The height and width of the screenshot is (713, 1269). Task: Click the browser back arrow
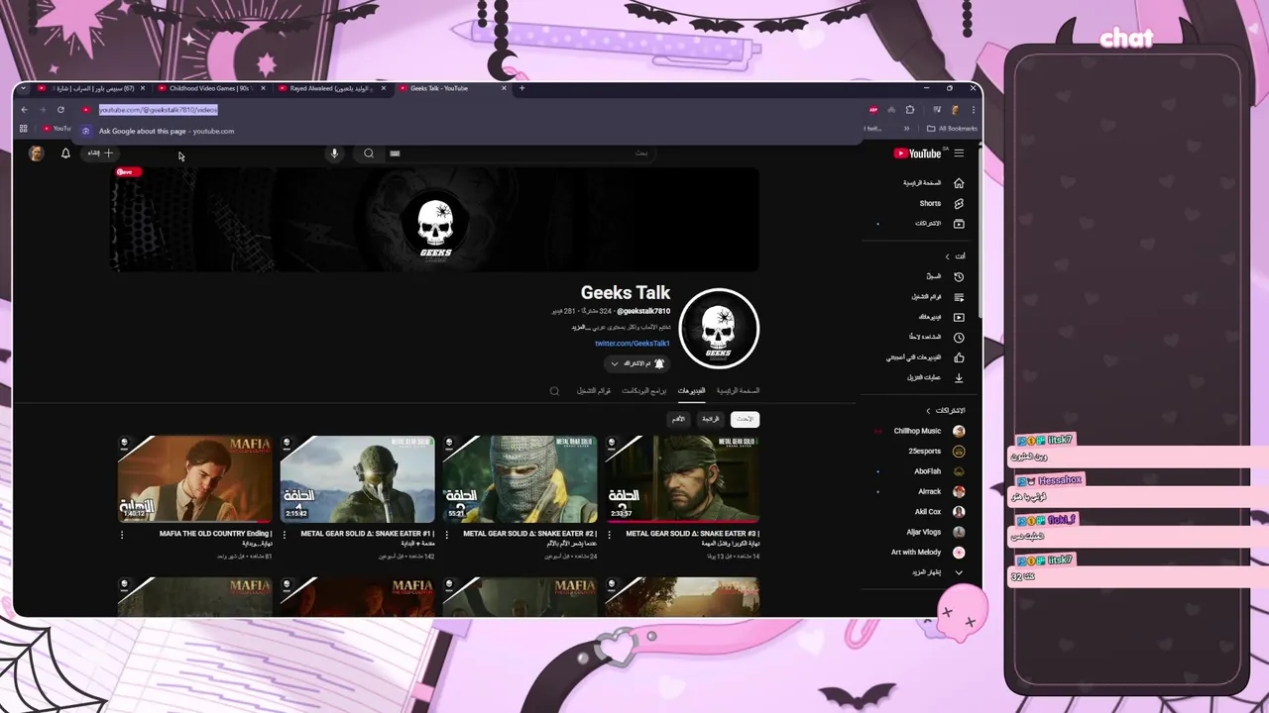24,110
